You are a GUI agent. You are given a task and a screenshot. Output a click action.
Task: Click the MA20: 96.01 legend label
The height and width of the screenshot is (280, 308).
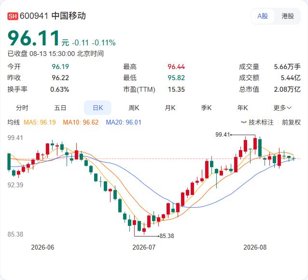[x=124, y=123]
